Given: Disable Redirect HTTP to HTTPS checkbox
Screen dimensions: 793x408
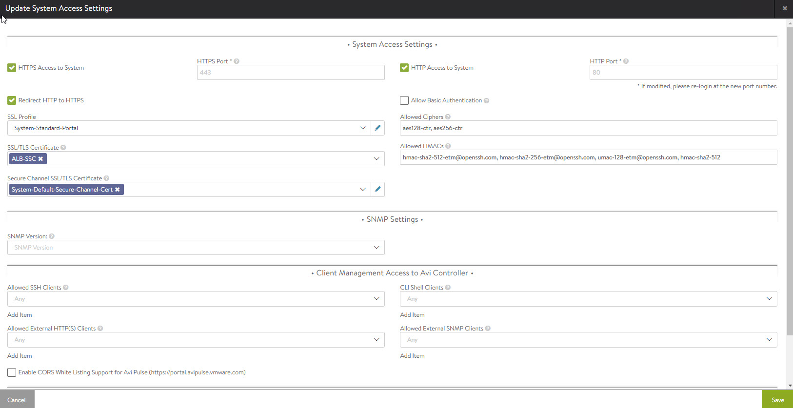Looking at the screenshot, I should coord(12,100).
